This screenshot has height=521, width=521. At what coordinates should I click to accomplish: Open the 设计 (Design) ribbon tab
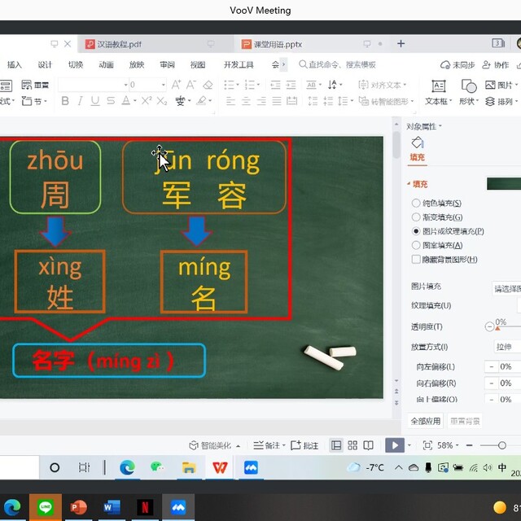point(45,65)
